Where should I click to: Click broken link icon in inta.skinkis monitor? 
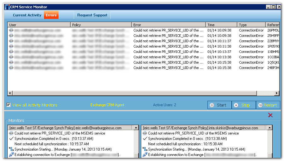pyautogui.click(x=145, y=133)
